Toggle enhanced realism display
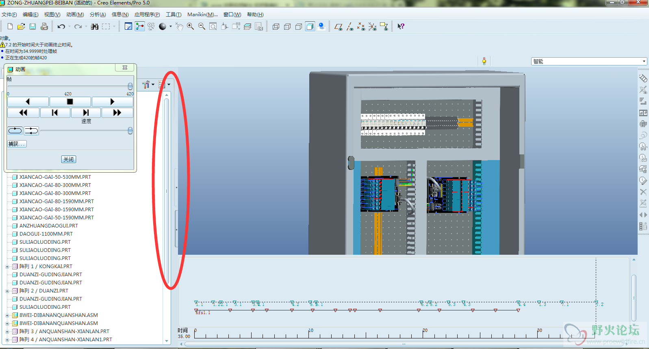649x349 pixels. point(321,26)
